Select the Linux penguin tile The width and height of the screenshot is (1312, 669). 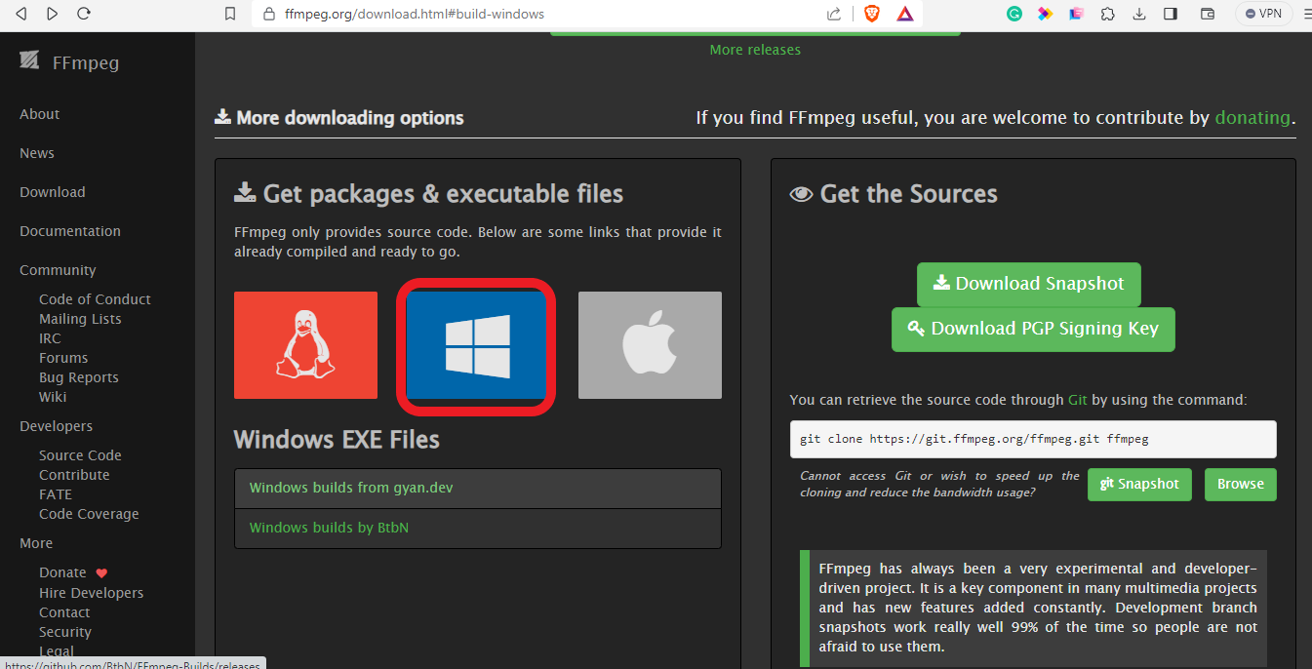[x=305, y=345]
